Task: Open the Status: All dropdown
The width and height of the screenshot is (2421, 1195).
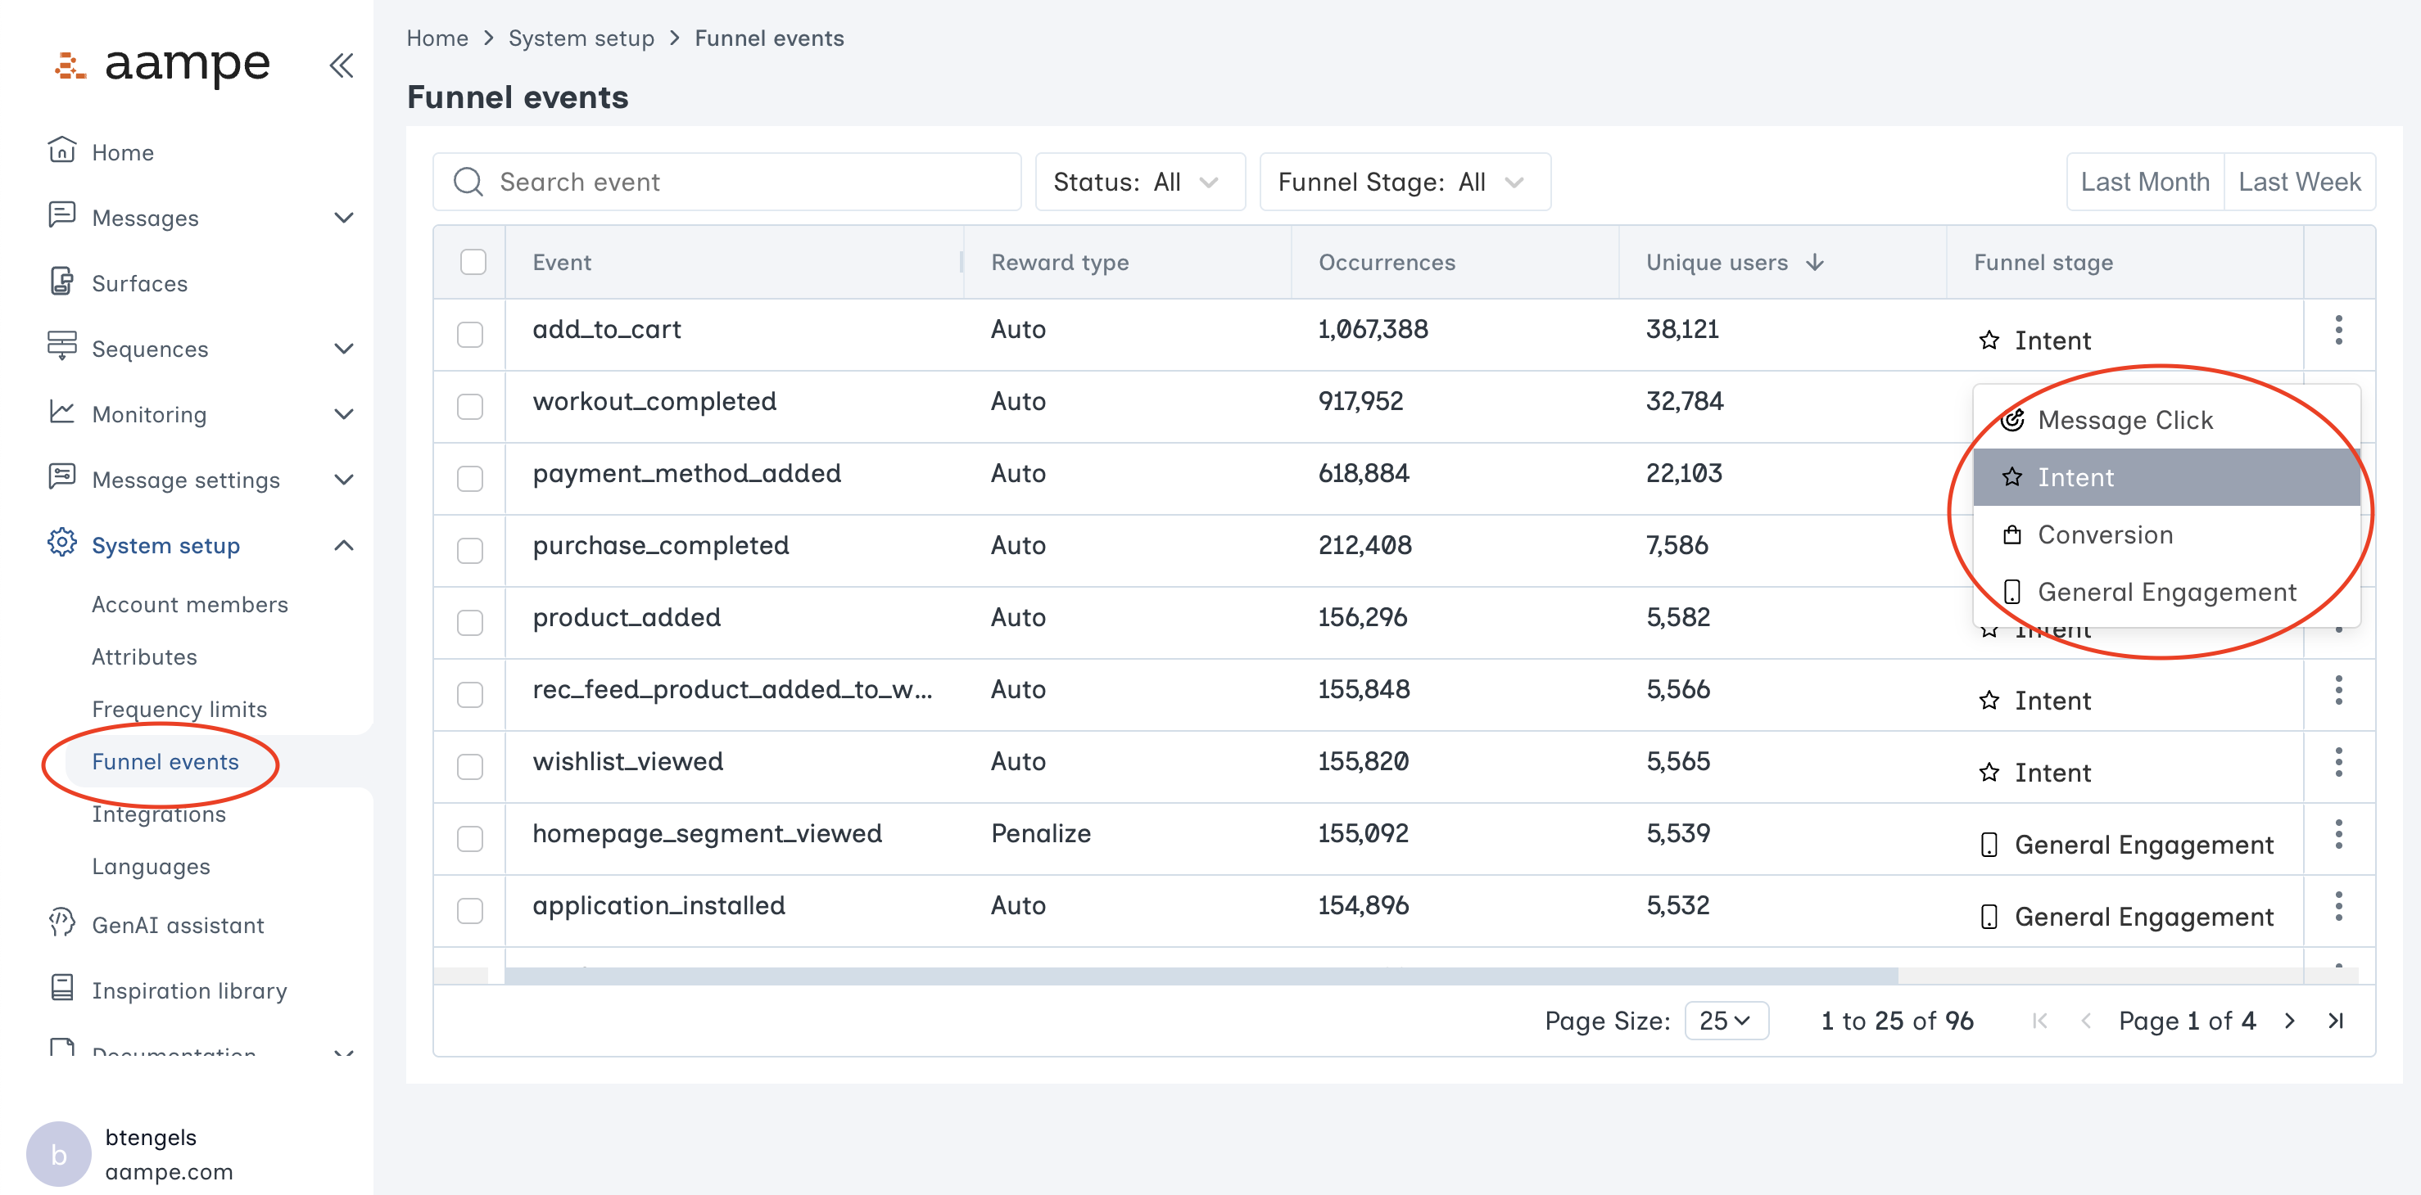Action: [1140, 182]
